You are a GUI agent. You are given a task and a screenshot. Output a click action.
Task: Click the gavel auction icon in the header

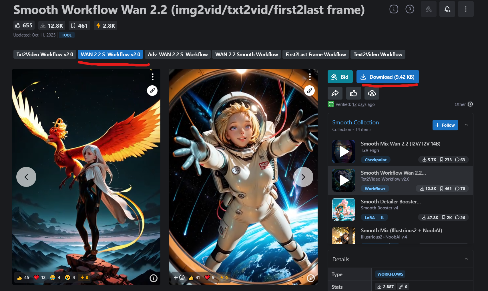[x=429, y=9]
